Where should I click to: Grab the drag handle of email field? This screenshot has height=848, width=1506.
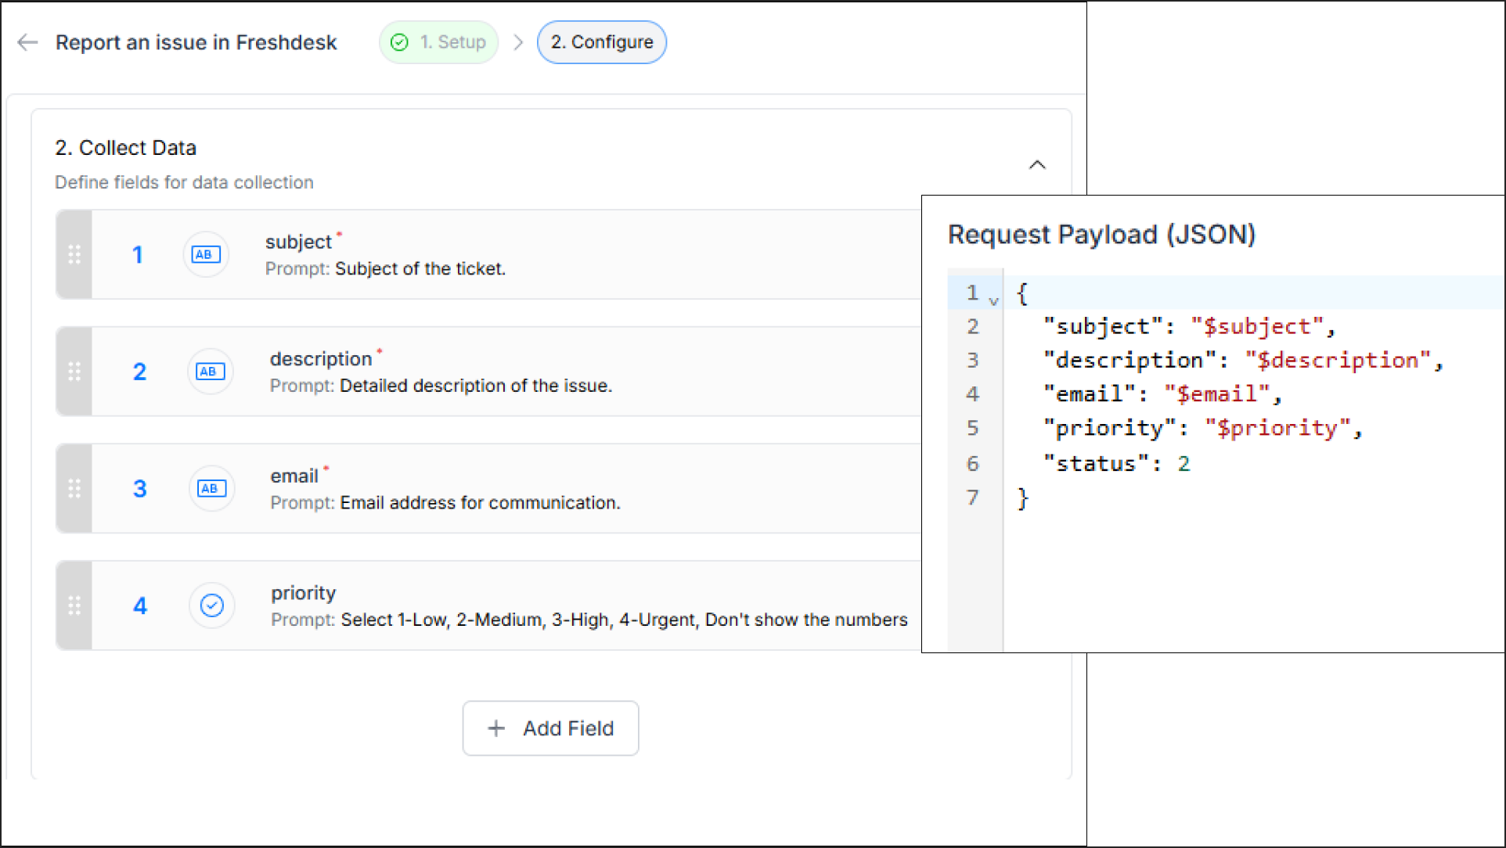coord(74,488)
